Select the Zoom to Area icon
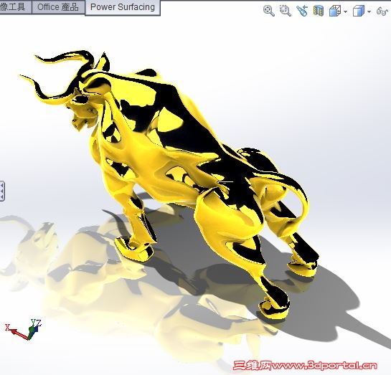Screen dimensions: 391x375 point(286,11)
